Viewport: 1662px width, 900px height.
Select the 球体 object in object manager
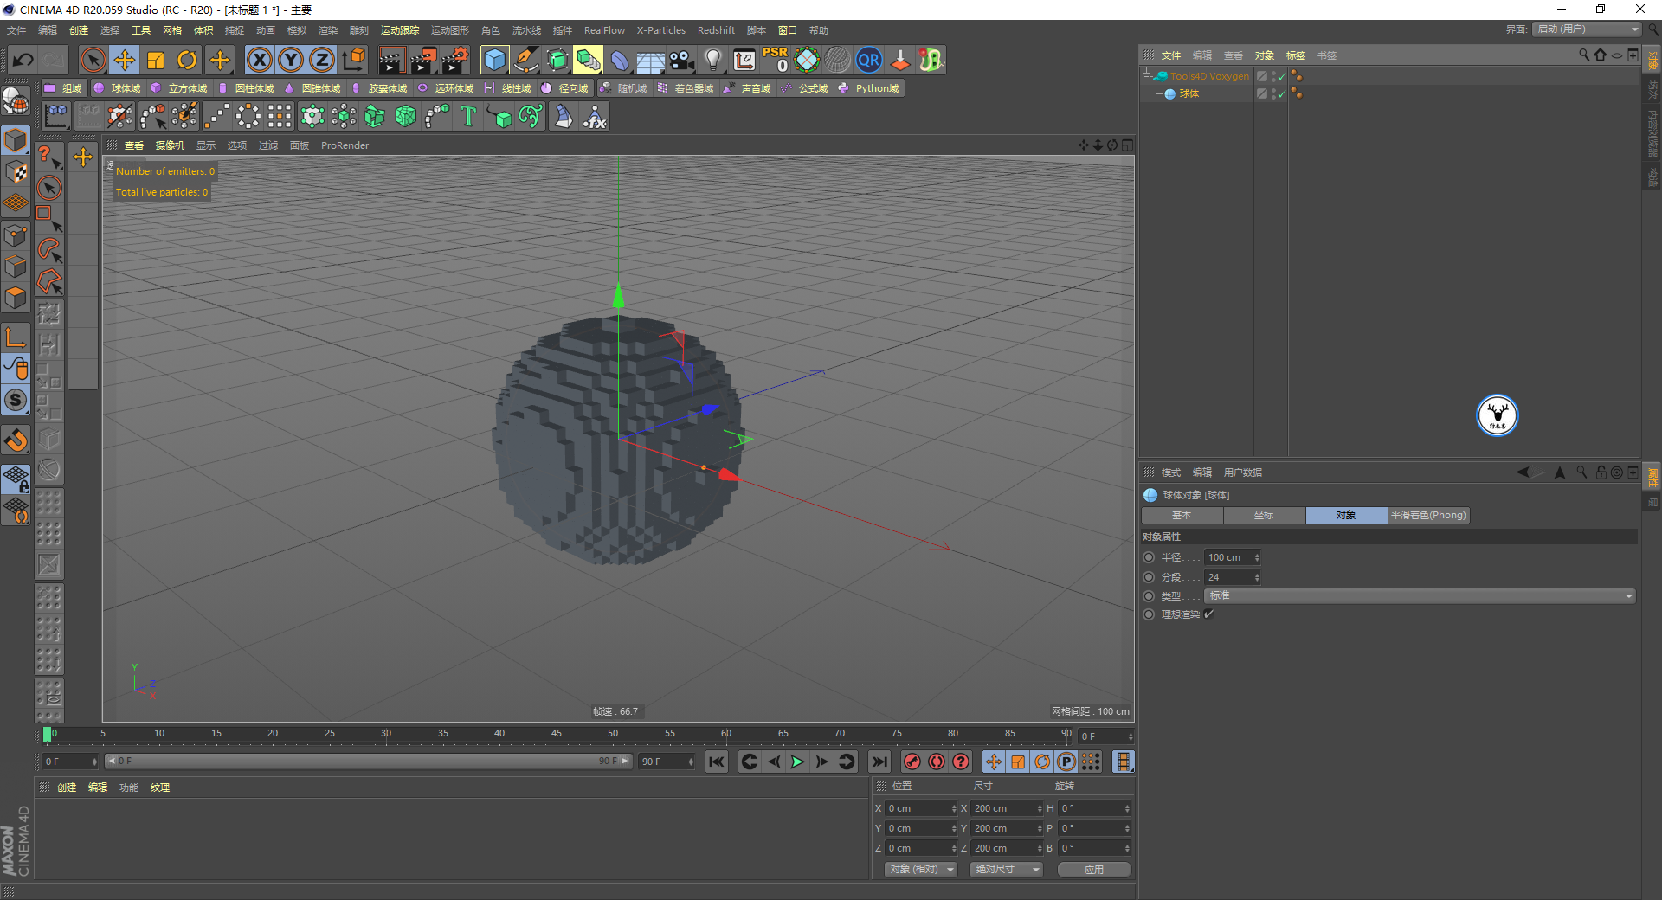[1189, 93]
